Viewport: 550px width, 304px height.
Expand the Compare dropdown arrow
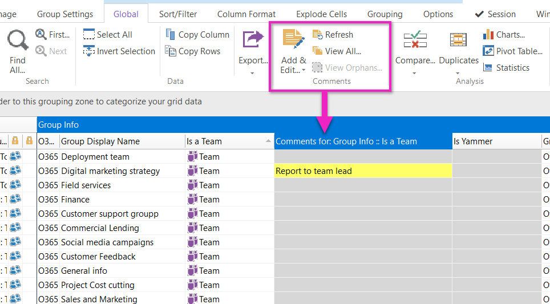pyautogui.click(x=415, y=73)
